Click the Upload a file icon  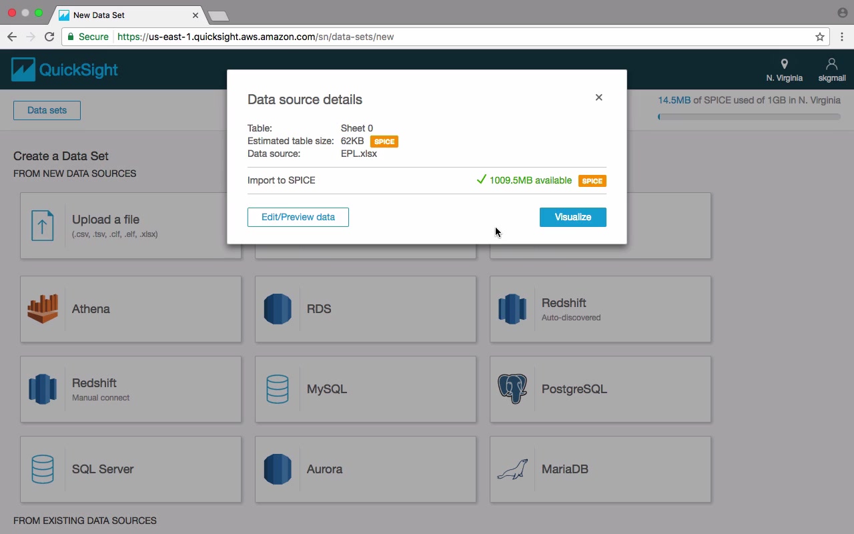pos(43,226)
